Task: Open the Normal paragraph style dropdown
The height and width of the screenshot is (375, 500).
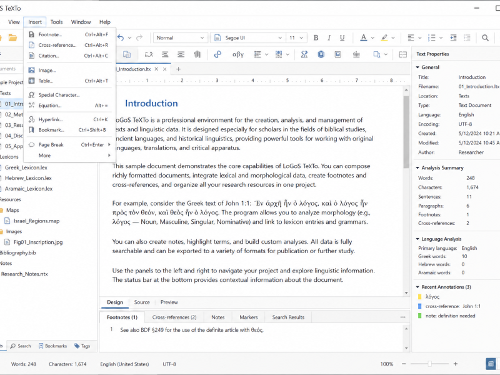Action: click(x=180, y=37)
